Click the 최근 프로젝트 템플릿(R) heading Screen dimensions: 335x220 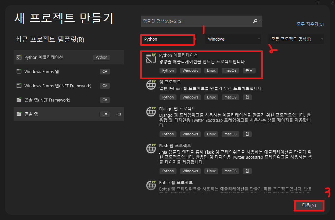50,39
